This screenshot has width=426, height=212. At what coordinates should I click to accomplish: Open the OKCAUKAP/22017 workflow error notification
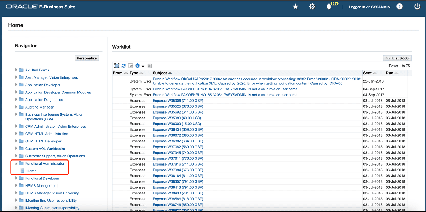pos(257,81)
